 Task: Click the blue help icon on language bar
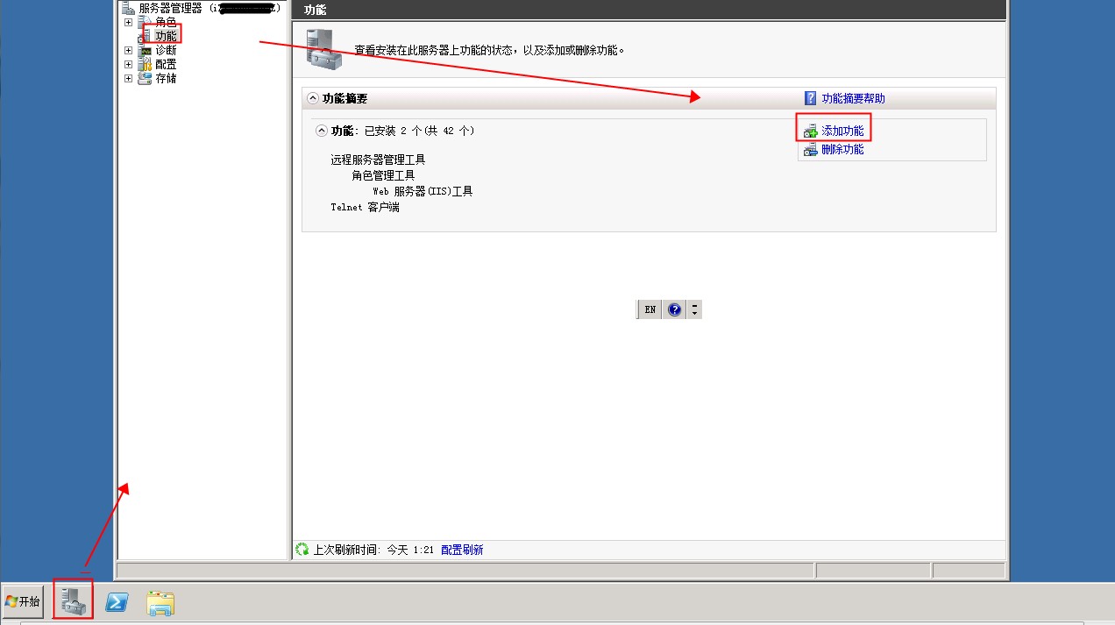tap(674, 309)
